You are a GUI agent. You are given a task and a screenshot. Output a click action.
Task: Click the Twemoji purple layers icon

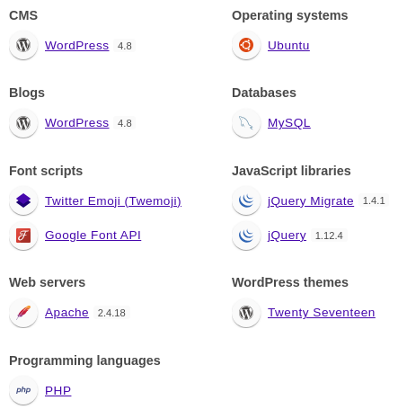23,200
